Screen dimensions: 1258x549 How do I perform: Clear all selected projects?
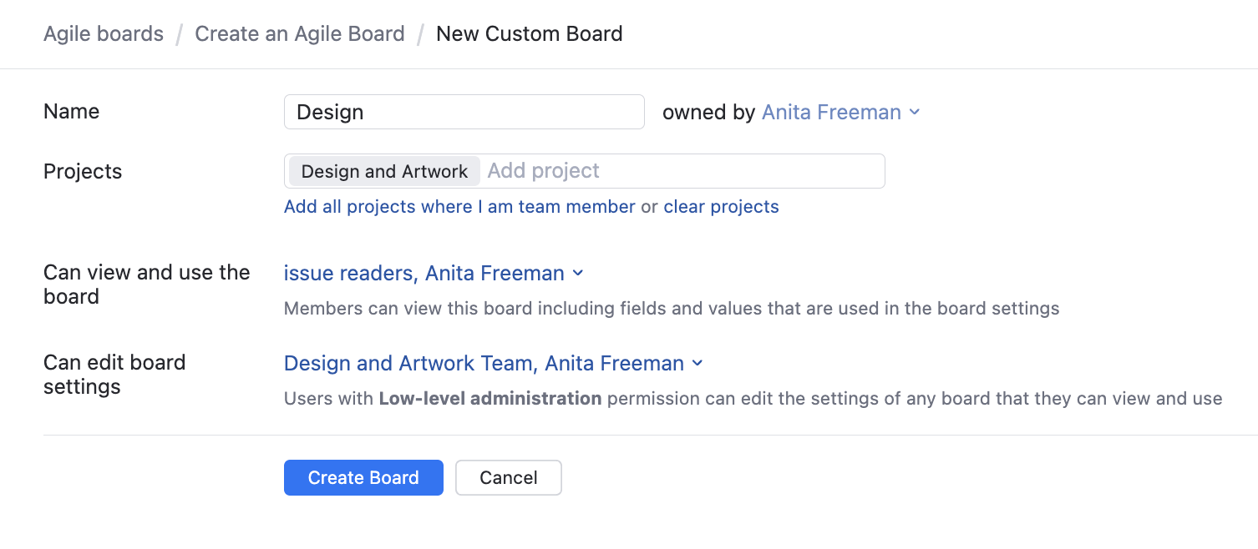click(721, 206)
